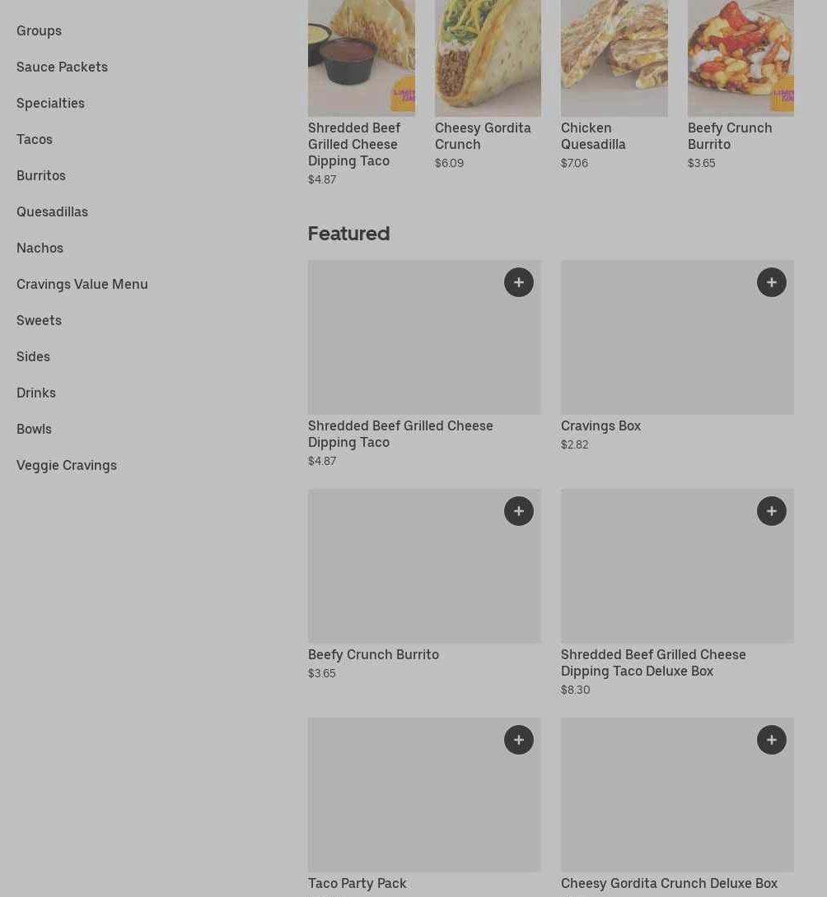Jump to Cravings Value Menu section
Viewport: 827px width, 897px height.
pyautogui.click(x=82, y=284)
